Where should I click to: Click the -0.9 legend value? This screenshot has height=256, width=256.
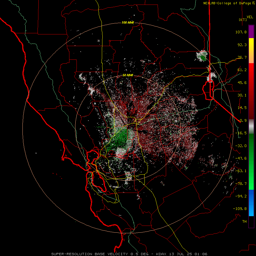point(242,121)
